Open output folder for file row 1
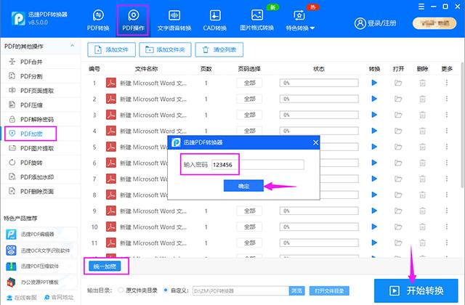This screenshot has width=465, height=305. click(x=398, y=83)
